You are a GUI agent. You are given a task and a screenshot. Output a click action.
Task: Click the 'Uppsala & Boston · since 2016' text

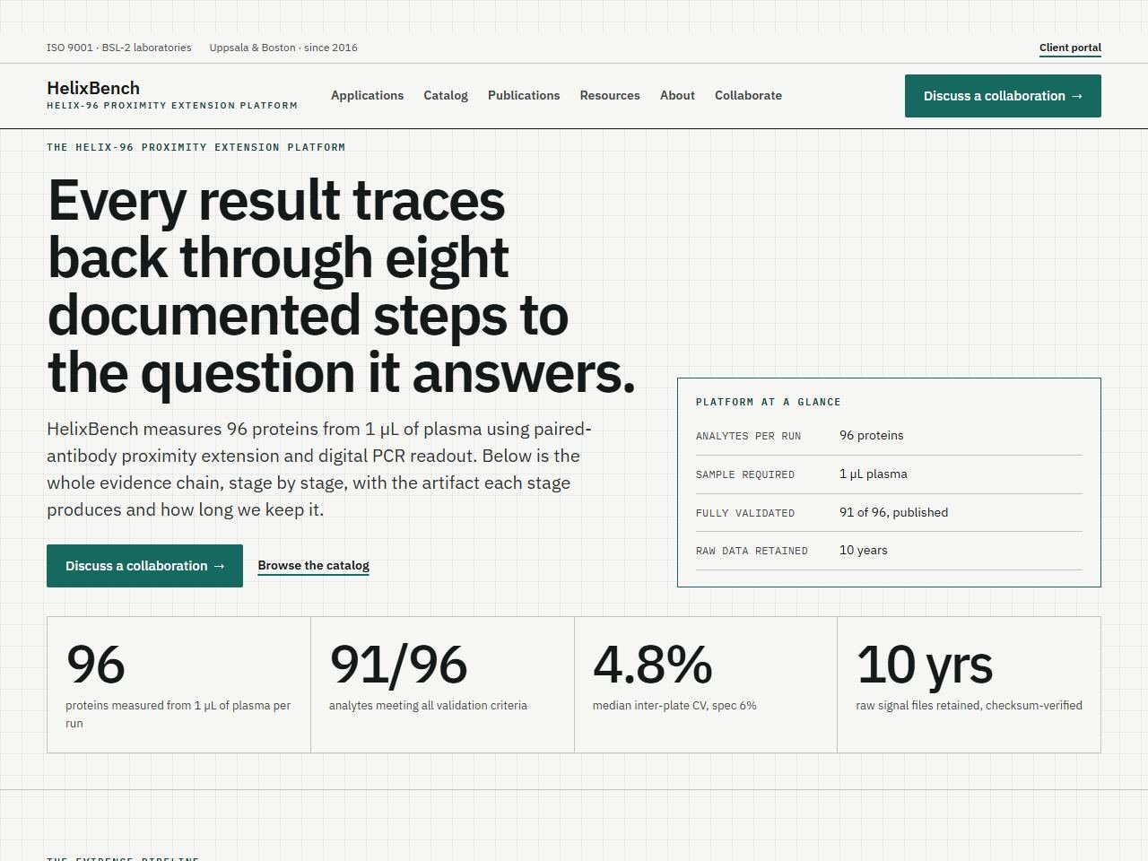point(283,48)
